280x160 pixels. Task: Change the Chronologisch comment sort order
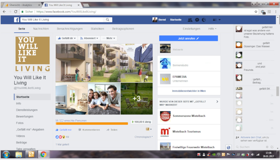[x=144, y=137]
